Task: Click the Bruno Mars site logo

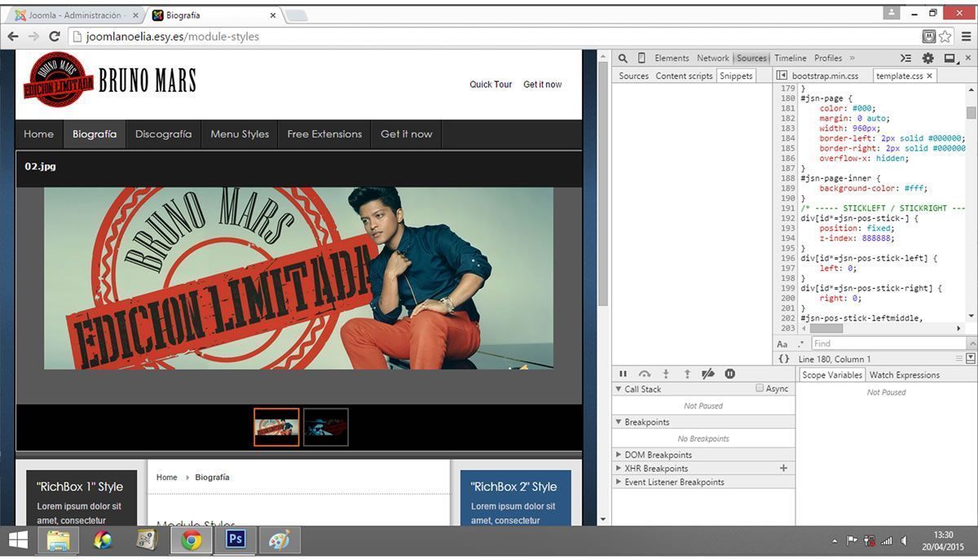Action: 109,80
